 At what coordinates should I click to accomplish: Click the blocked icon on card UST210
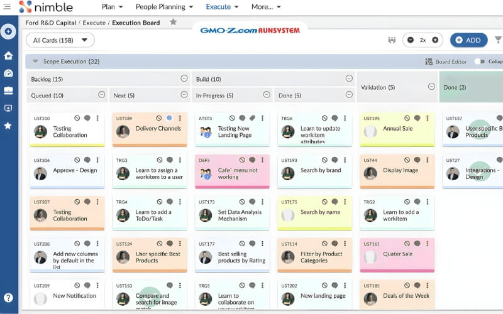click(77, 118)
